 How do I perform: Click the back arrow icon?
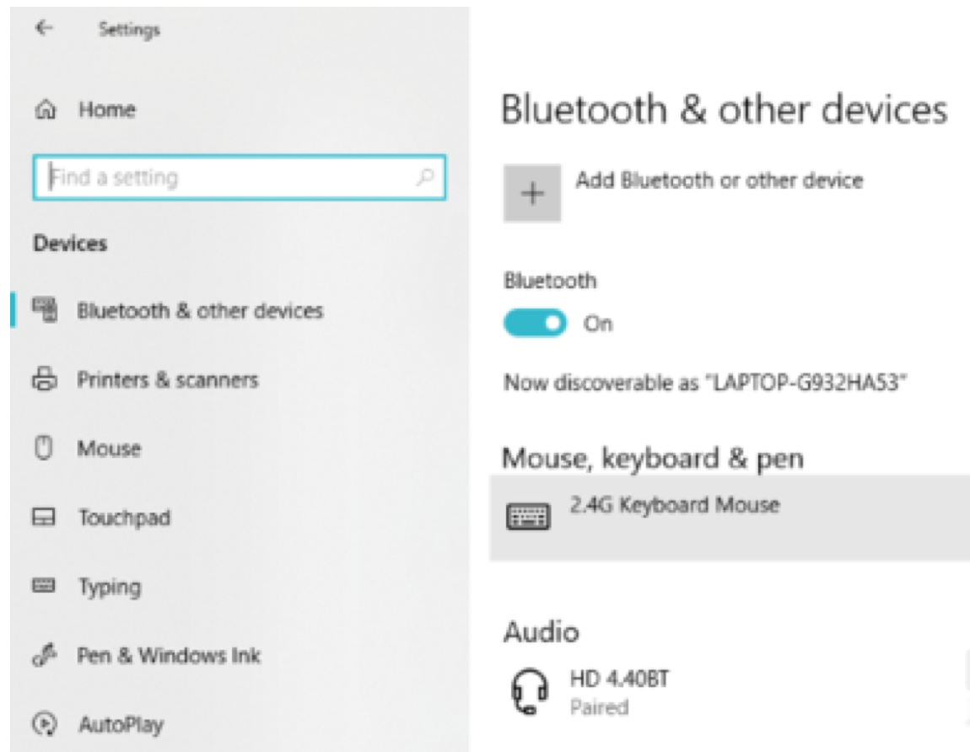click(x=44, y=28)
